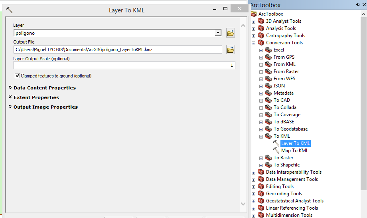Click the To KML toolset icon
The image size is (367, 218).
(268, 136)
